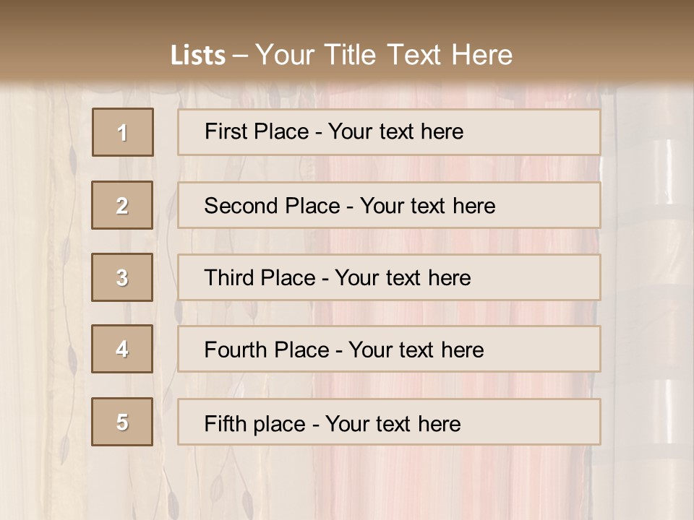The width and height of the screenshot is (694, 520).
Task: Click the red curtain in the background
Action: tap(456, 477)
